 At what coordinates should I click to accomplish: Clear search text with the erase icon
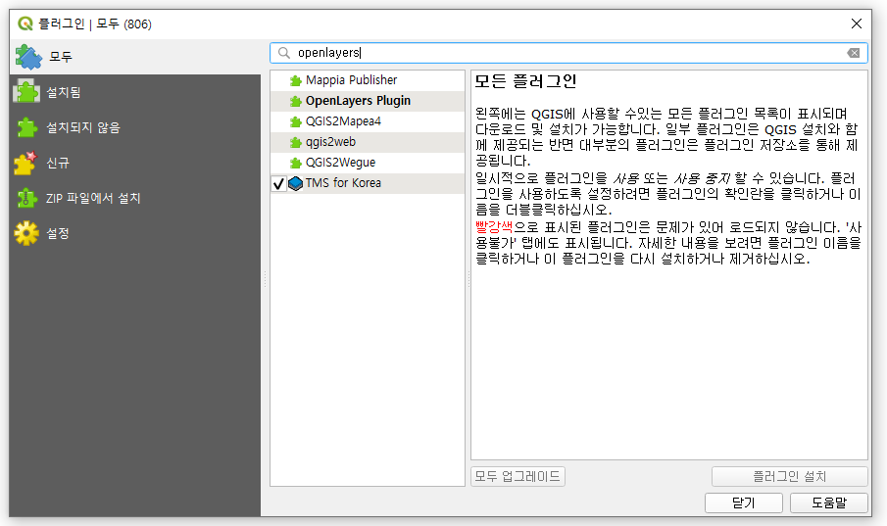(x=853, y=53)
